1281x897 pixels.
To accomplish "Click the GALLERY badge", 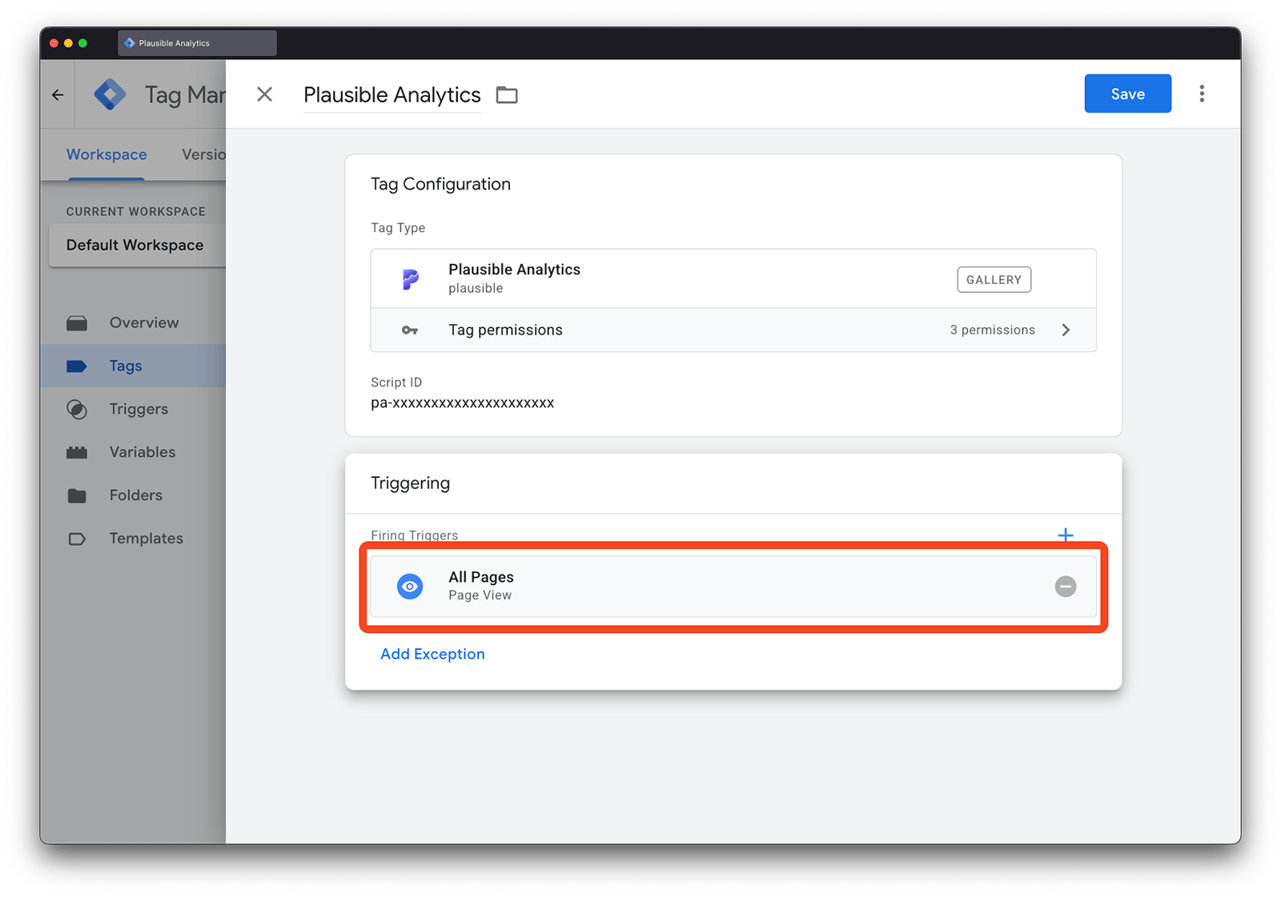I will pos(994,279).
